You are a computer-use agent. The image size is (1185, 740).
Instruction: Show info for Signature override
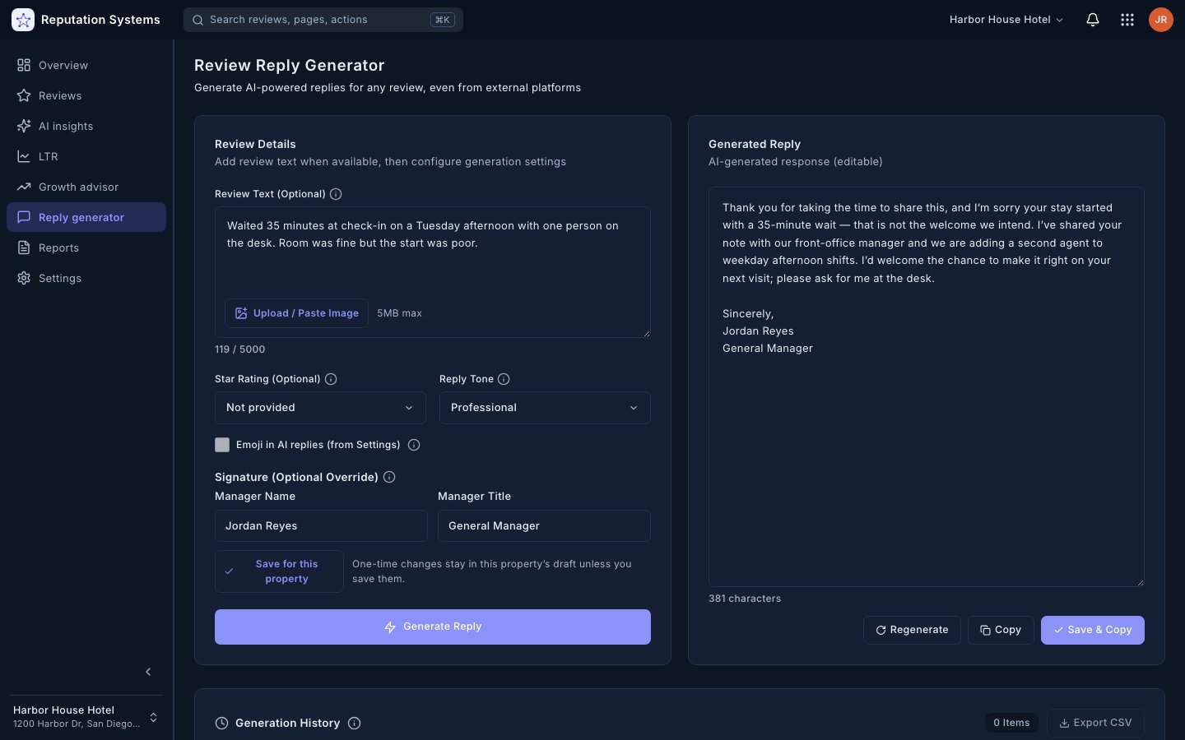click(x=389, y=477)
